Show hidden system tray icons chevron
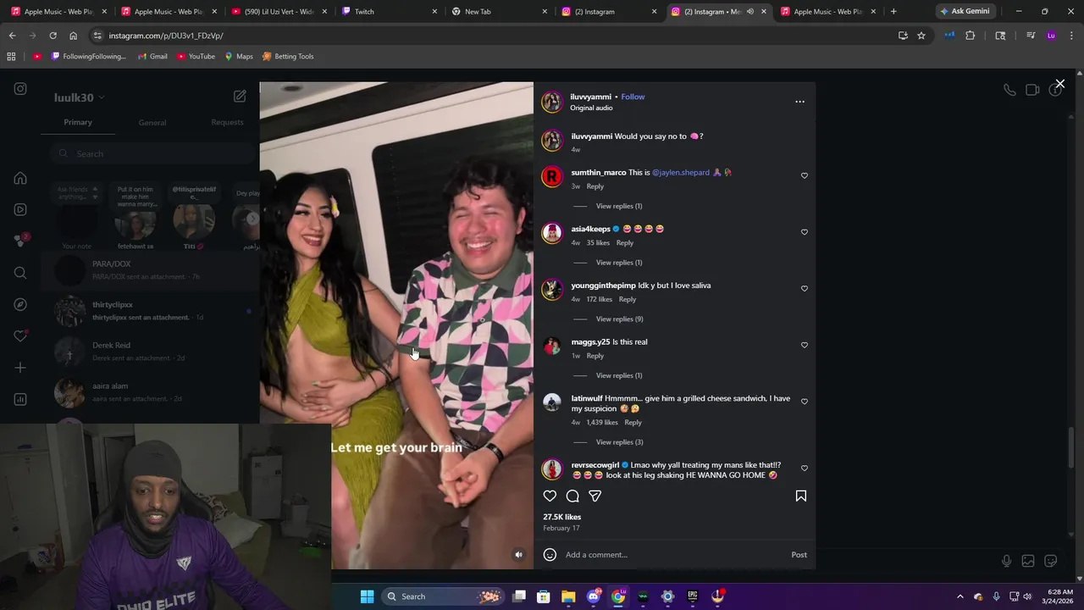This screenshot has width=1084, height=610. 960,596
